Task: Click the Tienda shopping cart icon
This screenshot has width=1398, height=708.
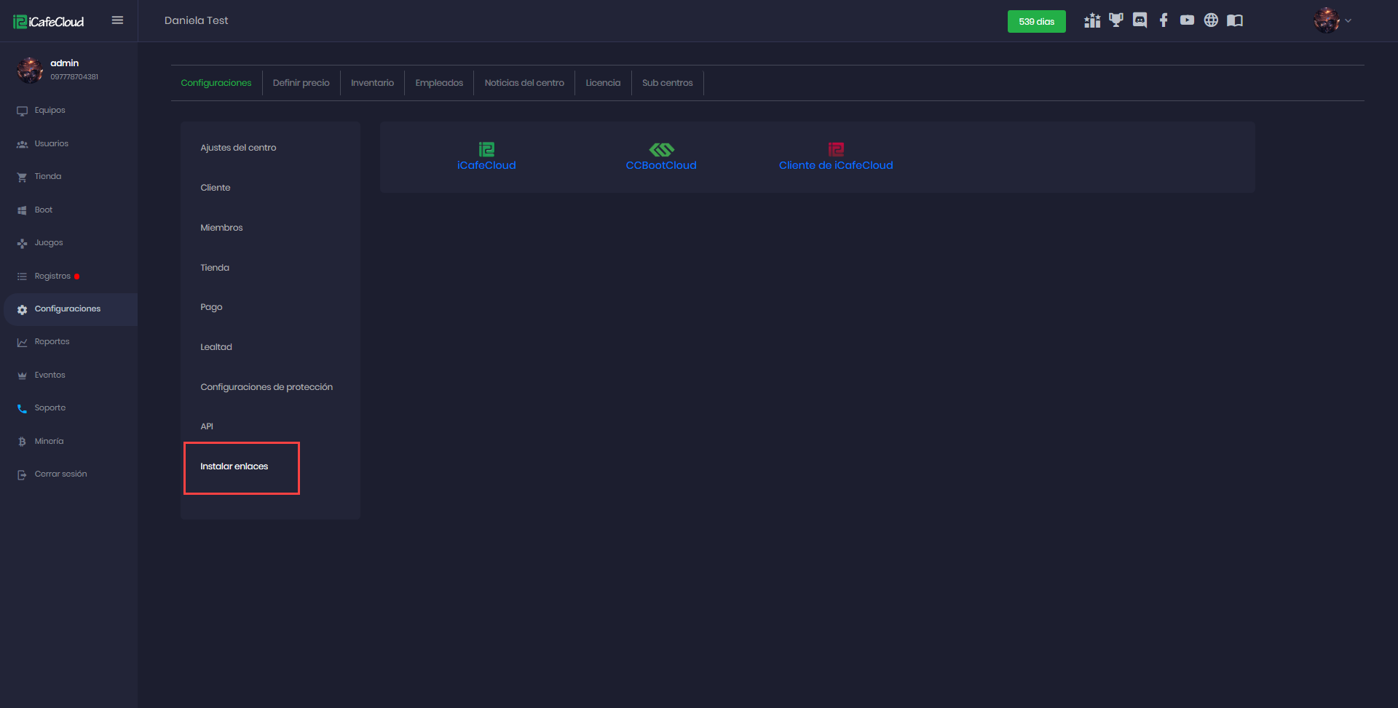Action: [x=22, y=178]
